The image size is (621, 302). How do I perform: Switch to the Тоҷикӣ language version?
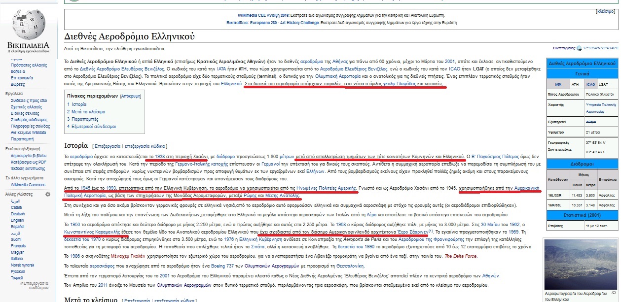pyautogui.click(x=18, y=277)
